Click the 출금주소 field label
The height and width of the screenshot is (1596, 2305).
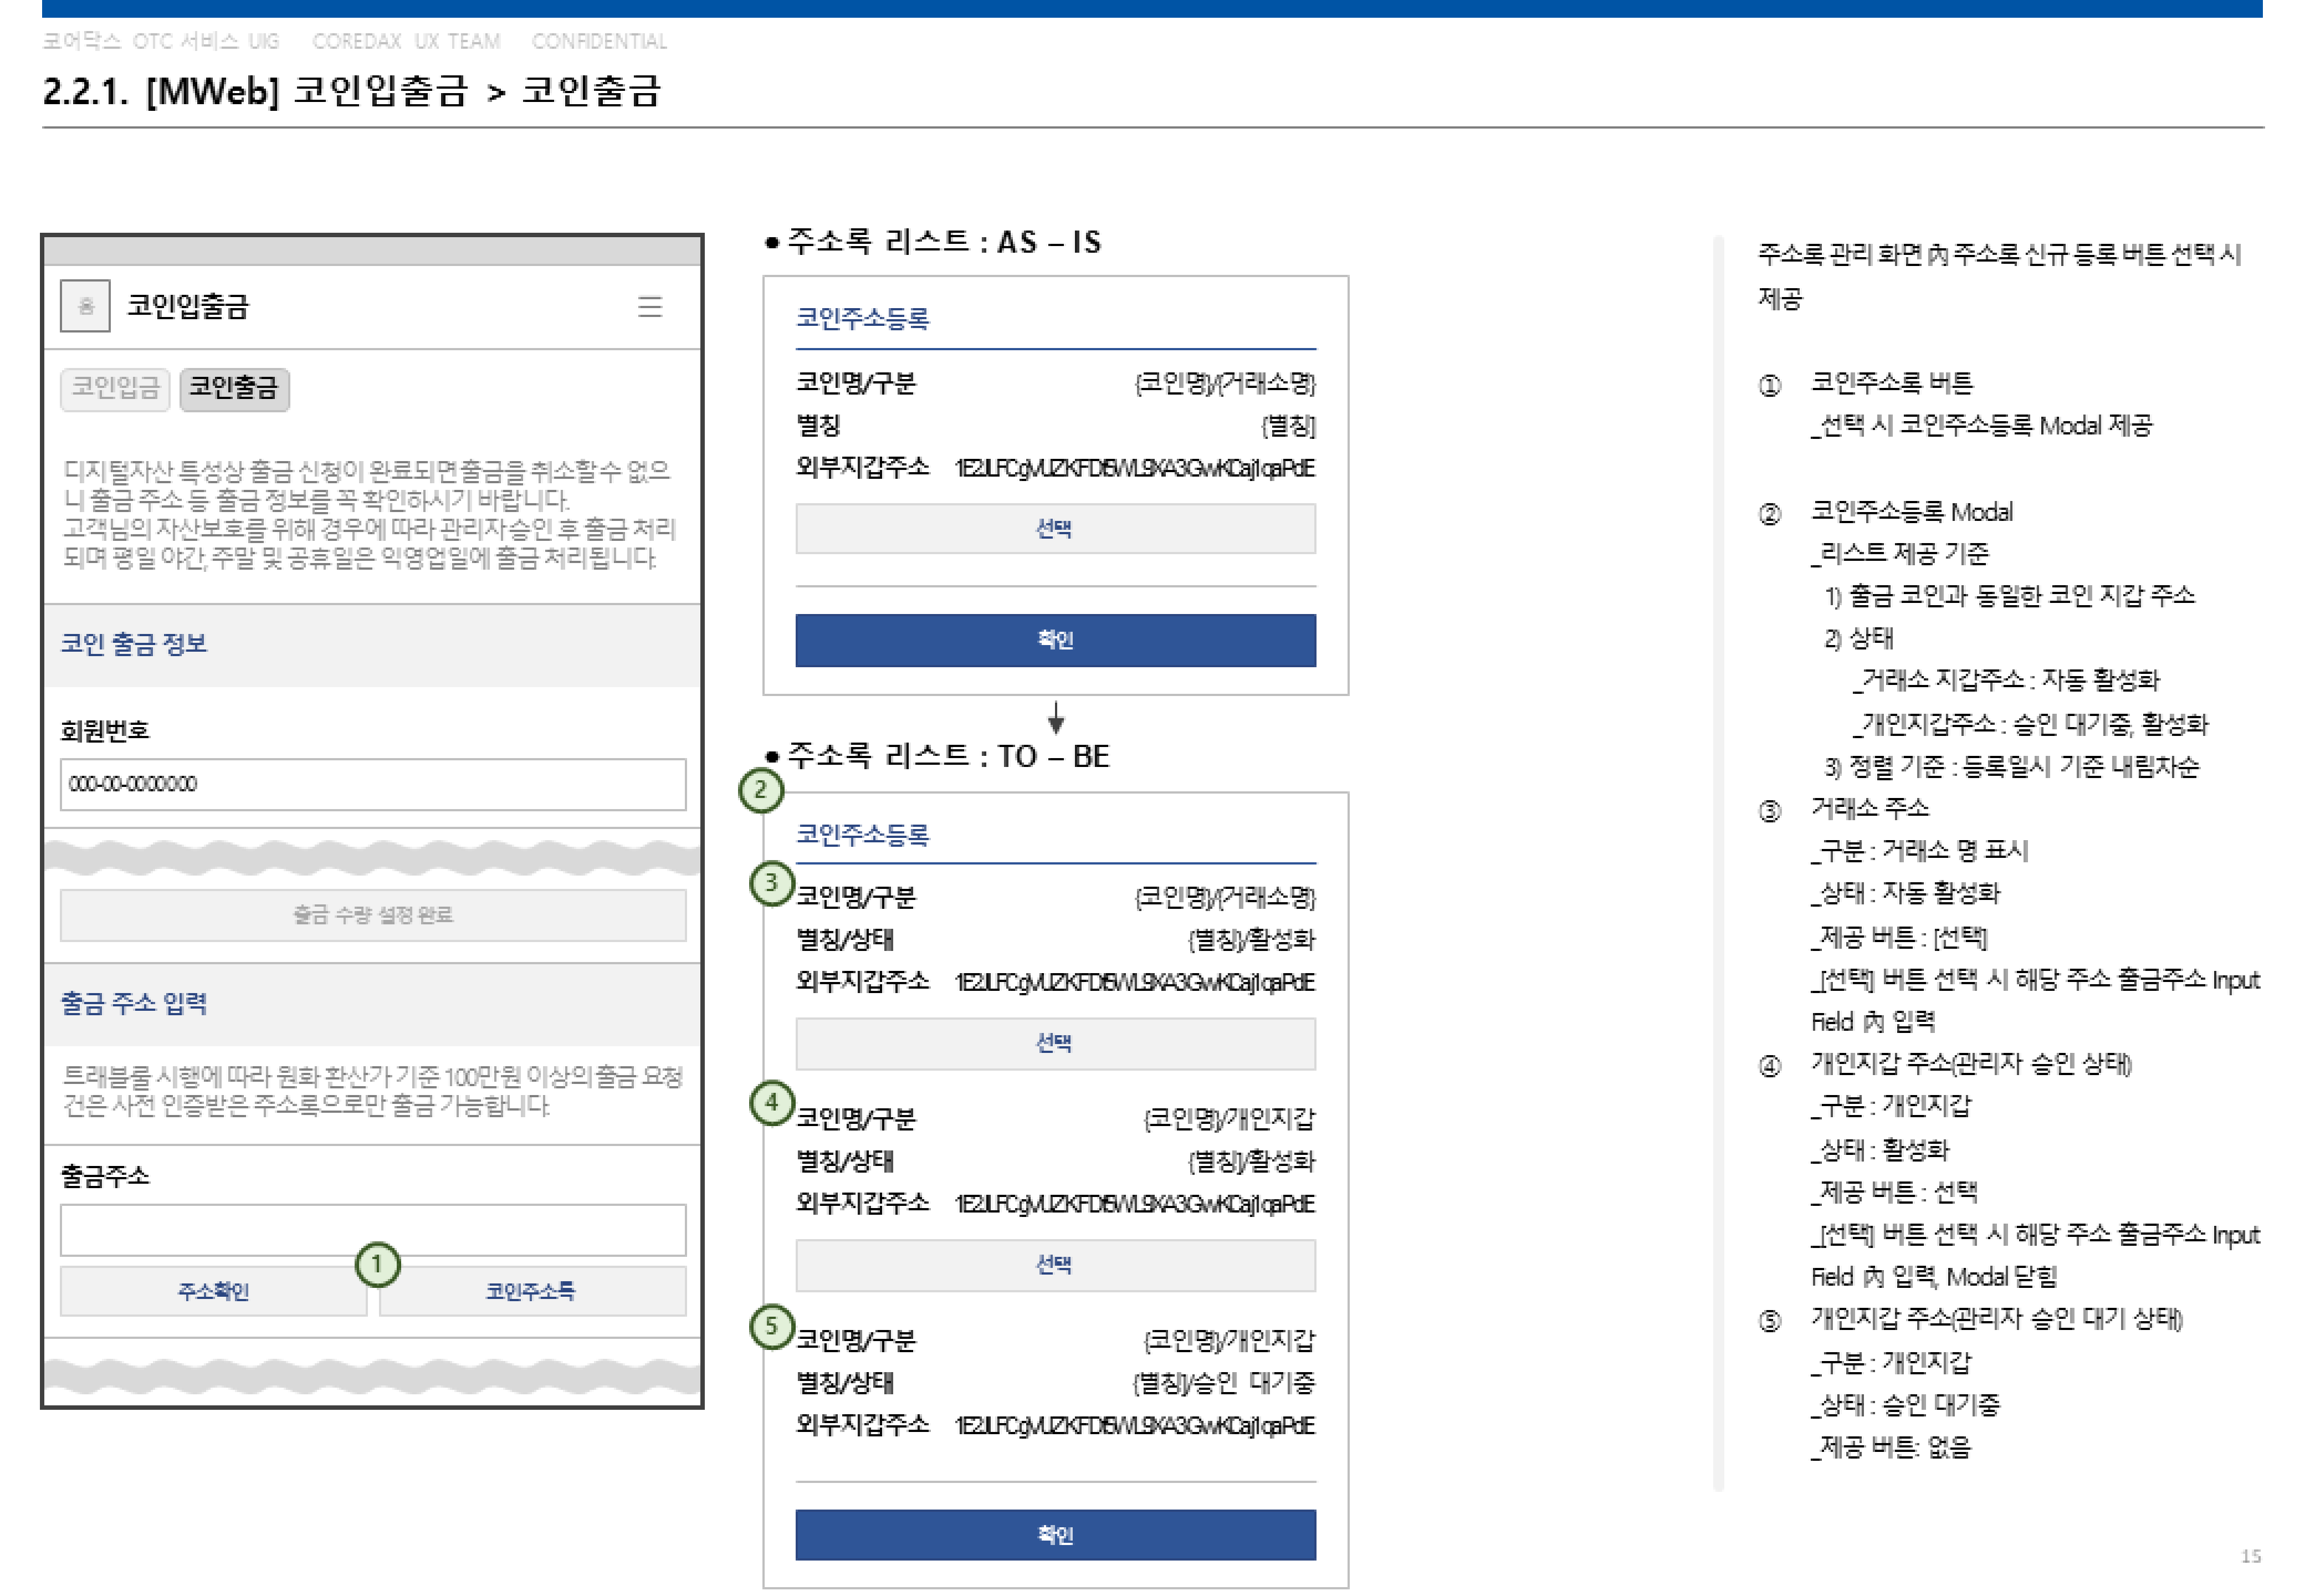(x=105, y=1175)
